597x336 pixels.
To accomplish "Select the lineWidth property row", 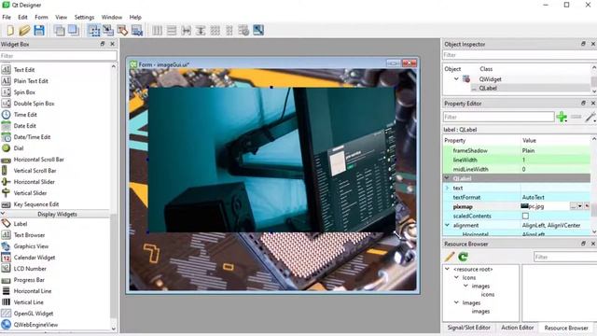I will 516,160.
